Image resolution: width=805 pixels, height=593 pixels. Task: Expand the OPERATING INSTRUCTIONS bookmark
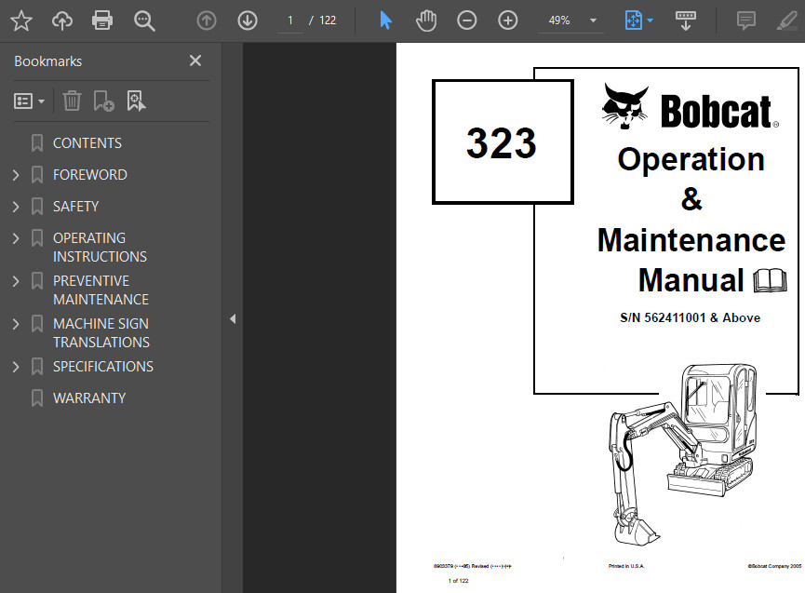(x=16, y=238)
